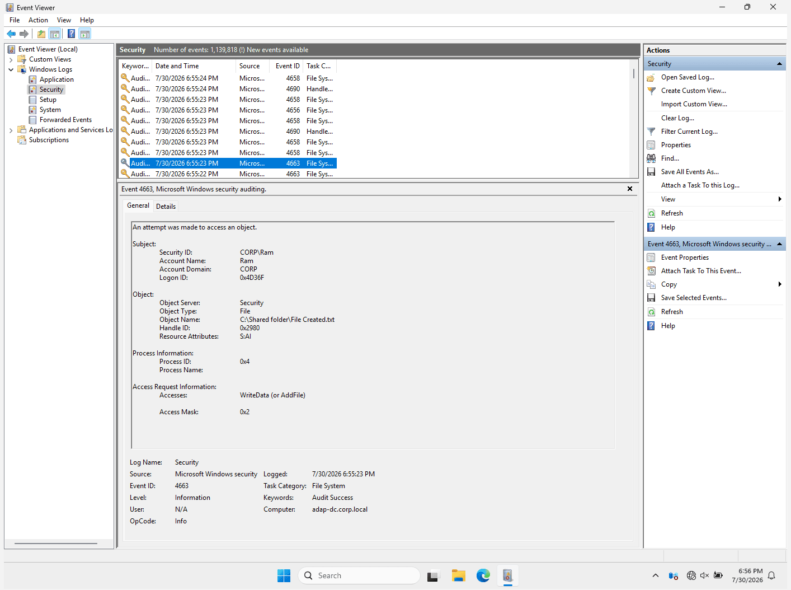
Task: Click the Object Name value File Created.txt
Action: pyautogui.click(x=287, y=320)
